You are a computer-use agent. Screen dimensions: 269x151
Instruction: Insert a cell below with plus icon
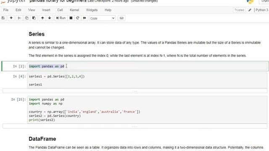[x=11, y=18]
